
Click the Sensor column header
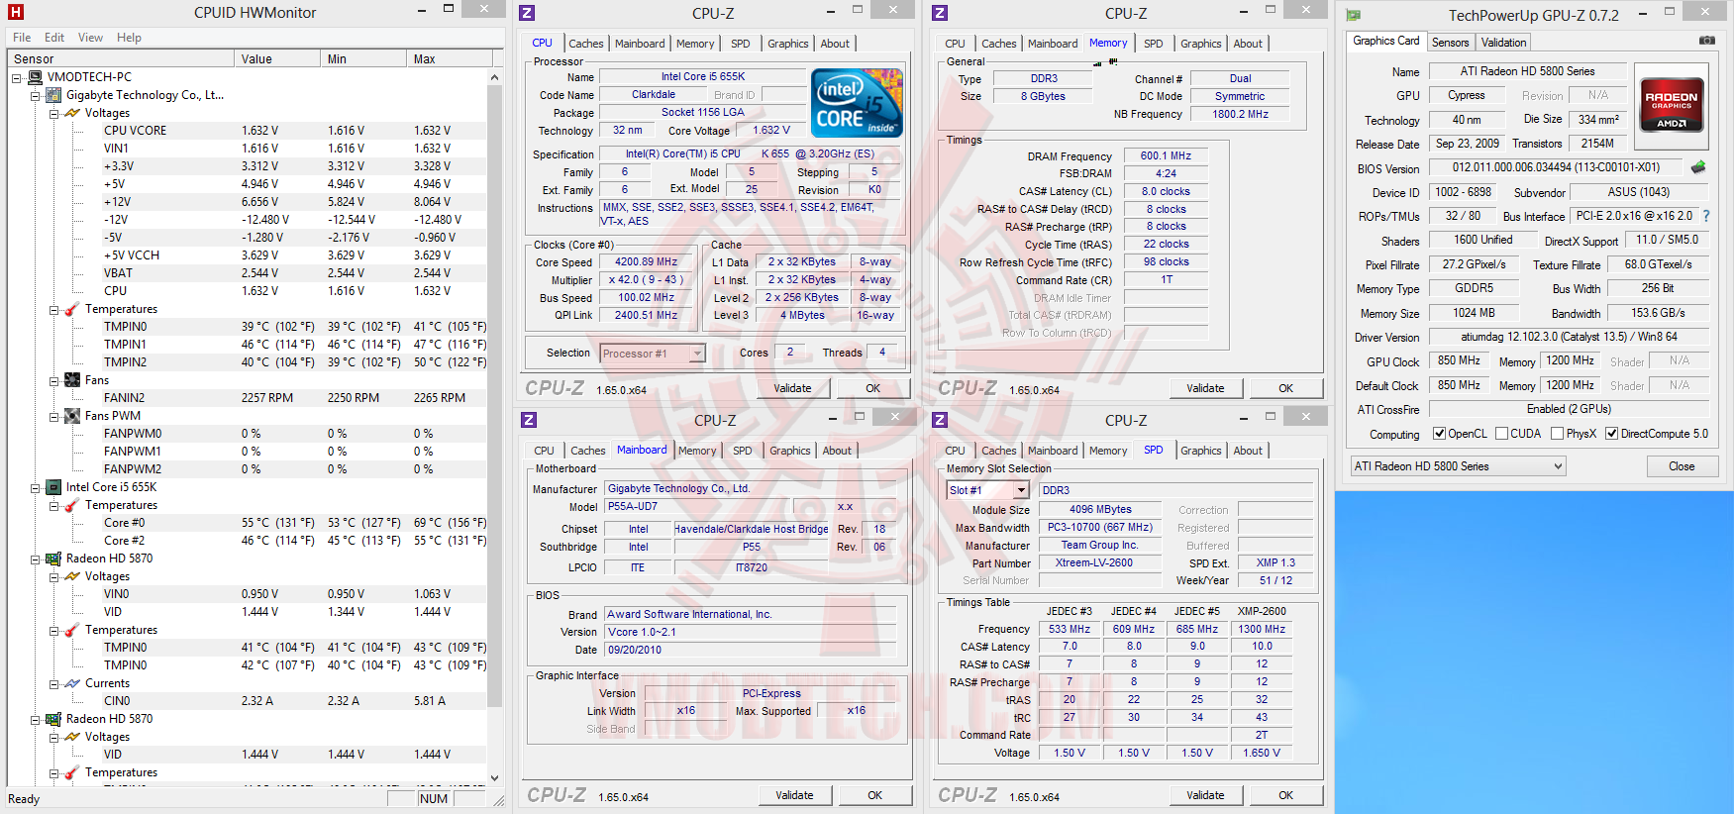tap(121, 59)
